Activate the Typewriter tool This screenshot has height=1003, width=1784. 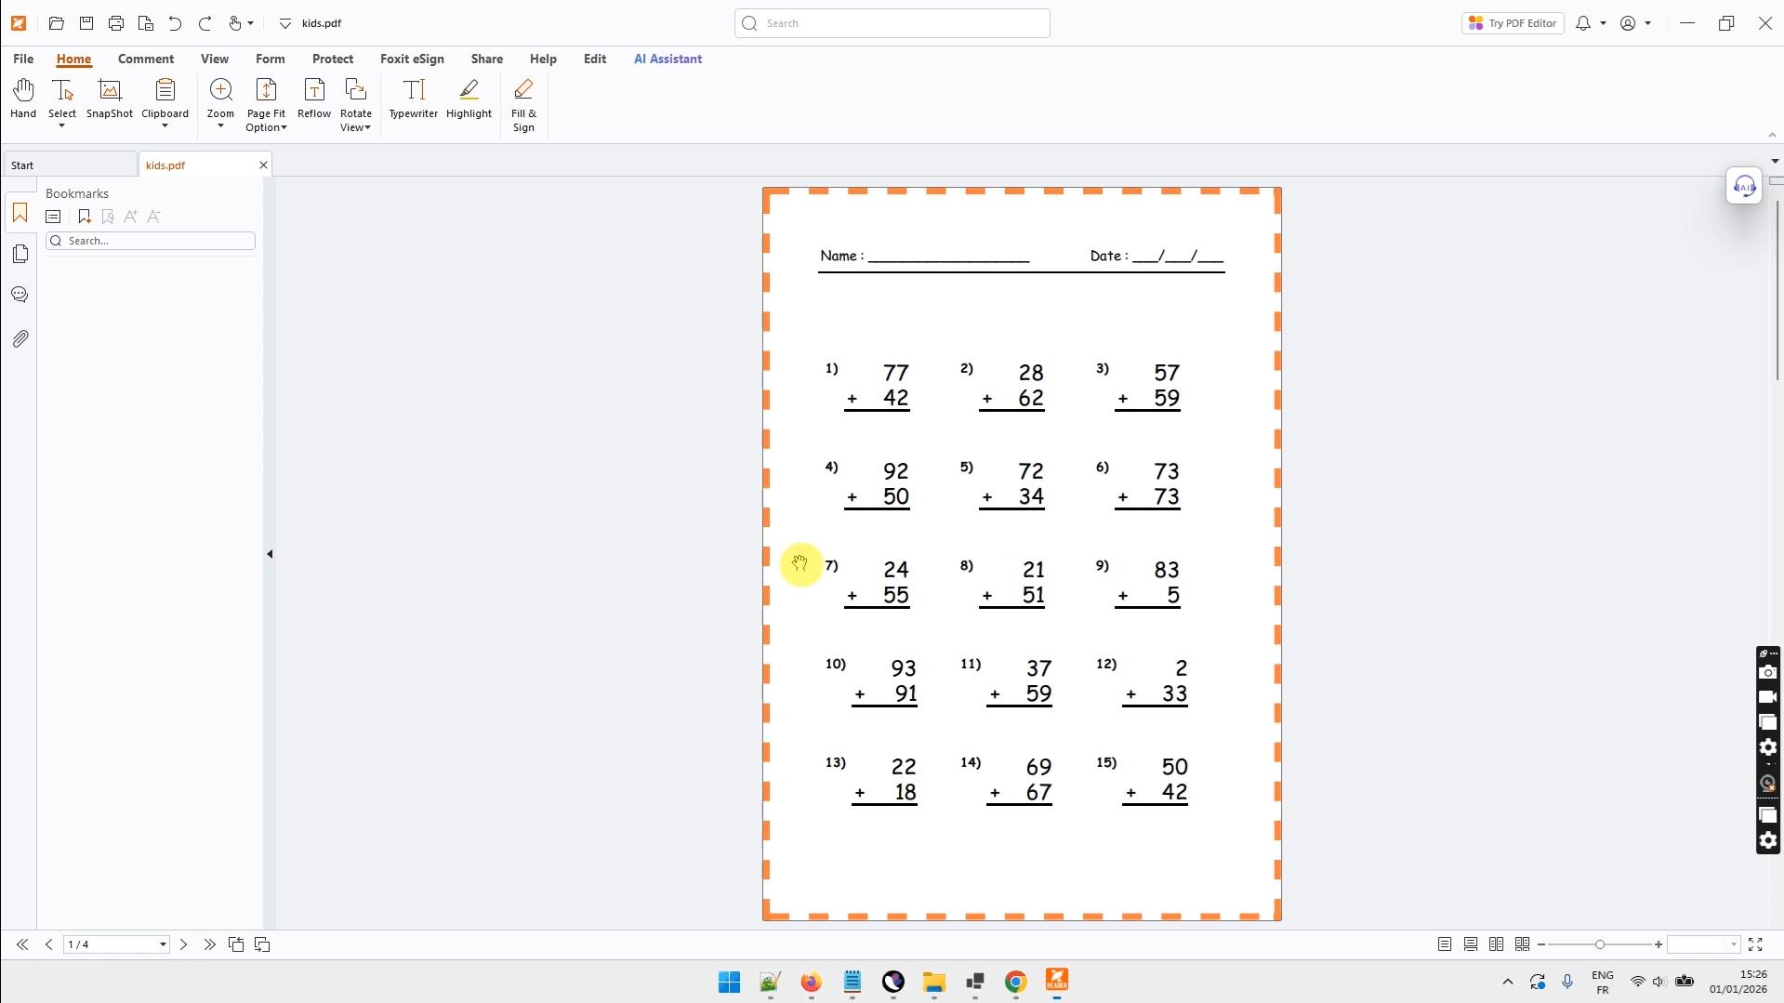[x=413, y=99]
